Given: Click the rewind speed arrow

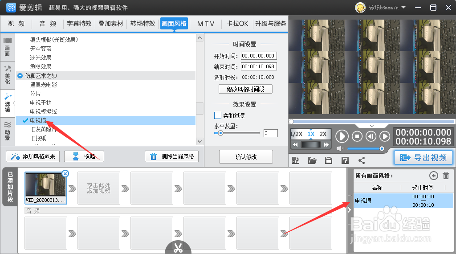Looking at the screenshot, I should point(295,145).
